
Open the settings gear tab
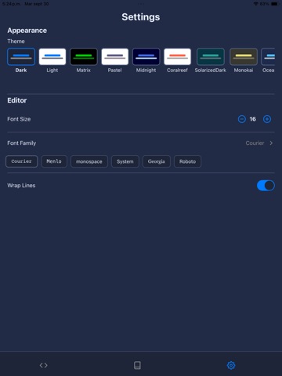pyautogui.click(x=231, y=365)
